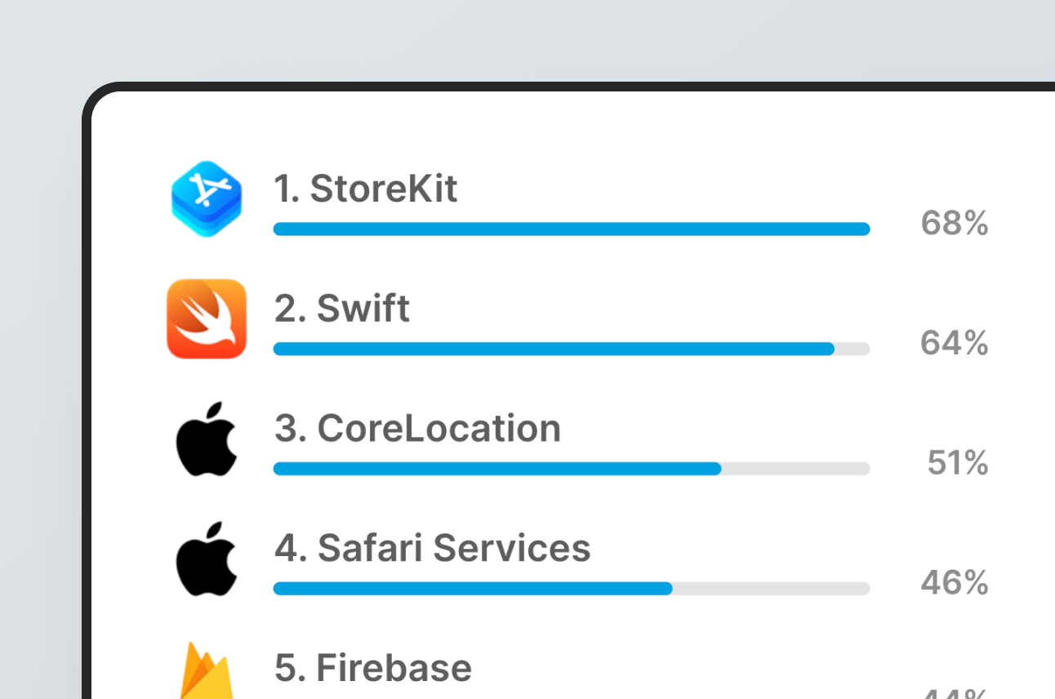This screenshot has width=1055, height=699.
Task: Select the "2. Swift" label
Action: pyautogui.click(x=342, y=309)
